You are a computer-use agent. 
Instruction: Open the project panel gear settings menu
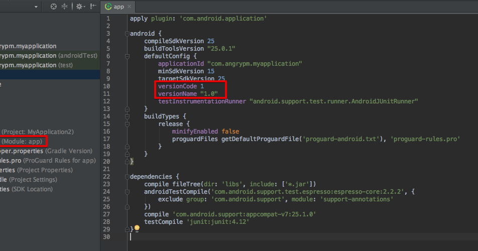pos(80,7)
